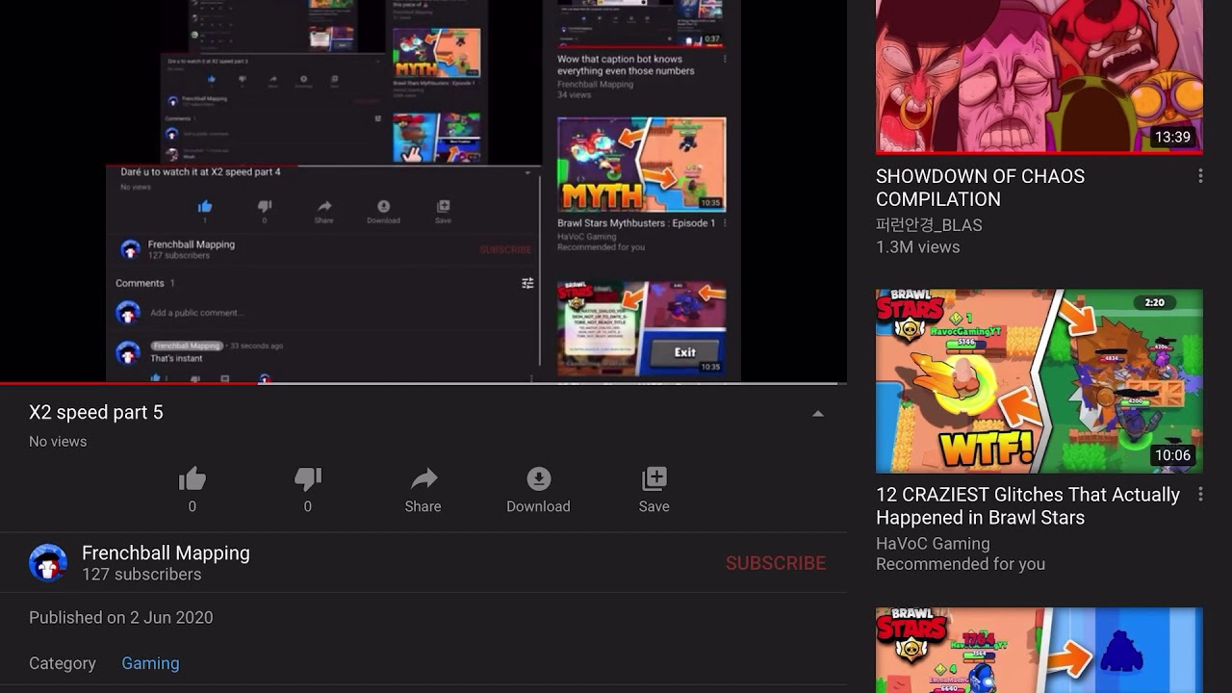
Task: Click the video player area
Action: click(423, 191)
